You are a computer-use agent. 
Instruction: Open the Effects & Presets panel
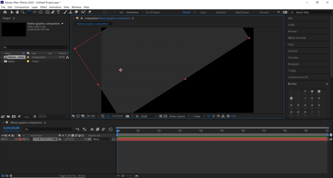coord(297,38)
